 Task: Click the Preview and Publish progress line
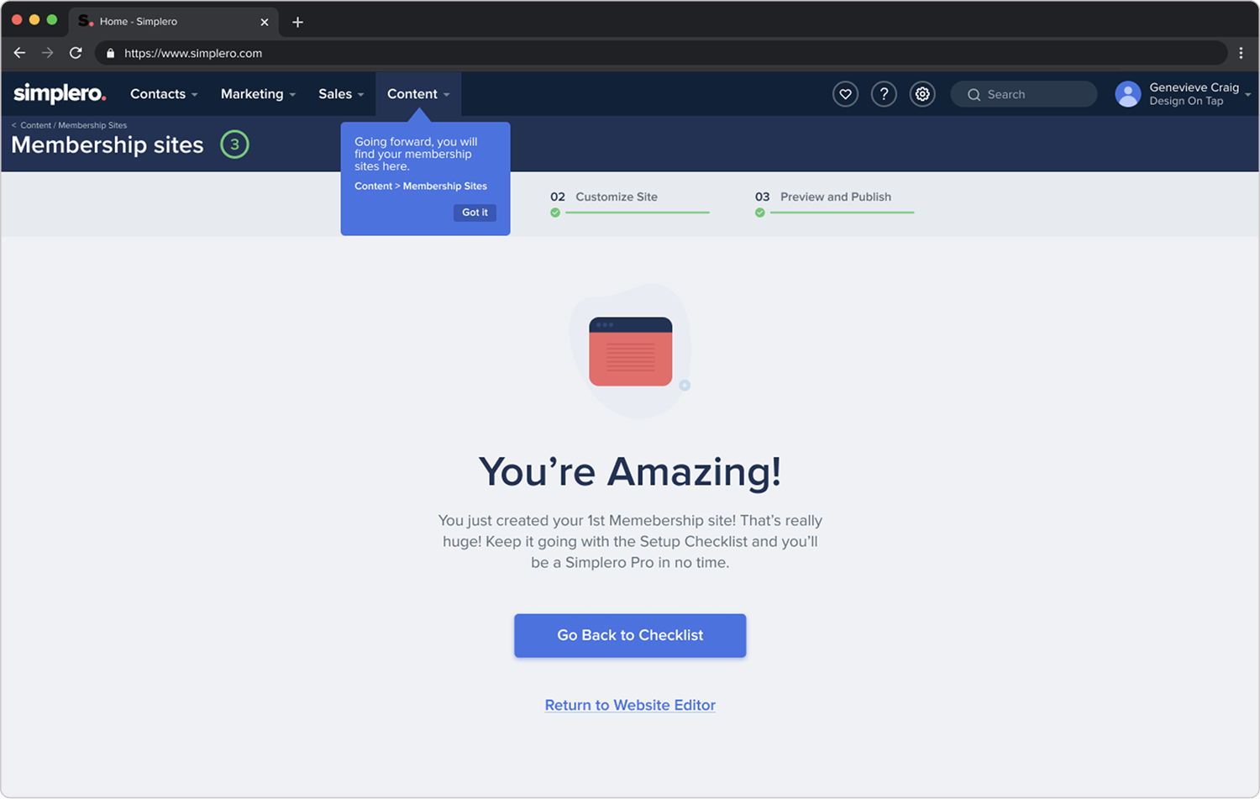[x=842, y=213]
